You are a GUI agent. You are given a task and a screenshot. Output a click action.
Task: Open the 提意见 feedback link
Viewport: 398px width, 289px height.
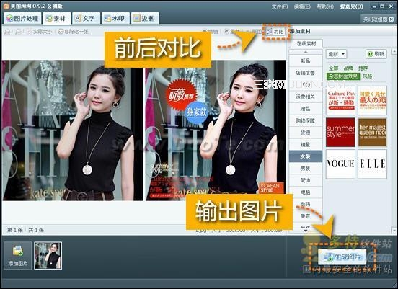352,6
